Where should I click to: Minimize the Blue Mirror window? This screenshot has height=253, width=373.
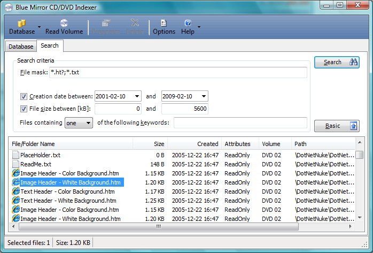327,5
